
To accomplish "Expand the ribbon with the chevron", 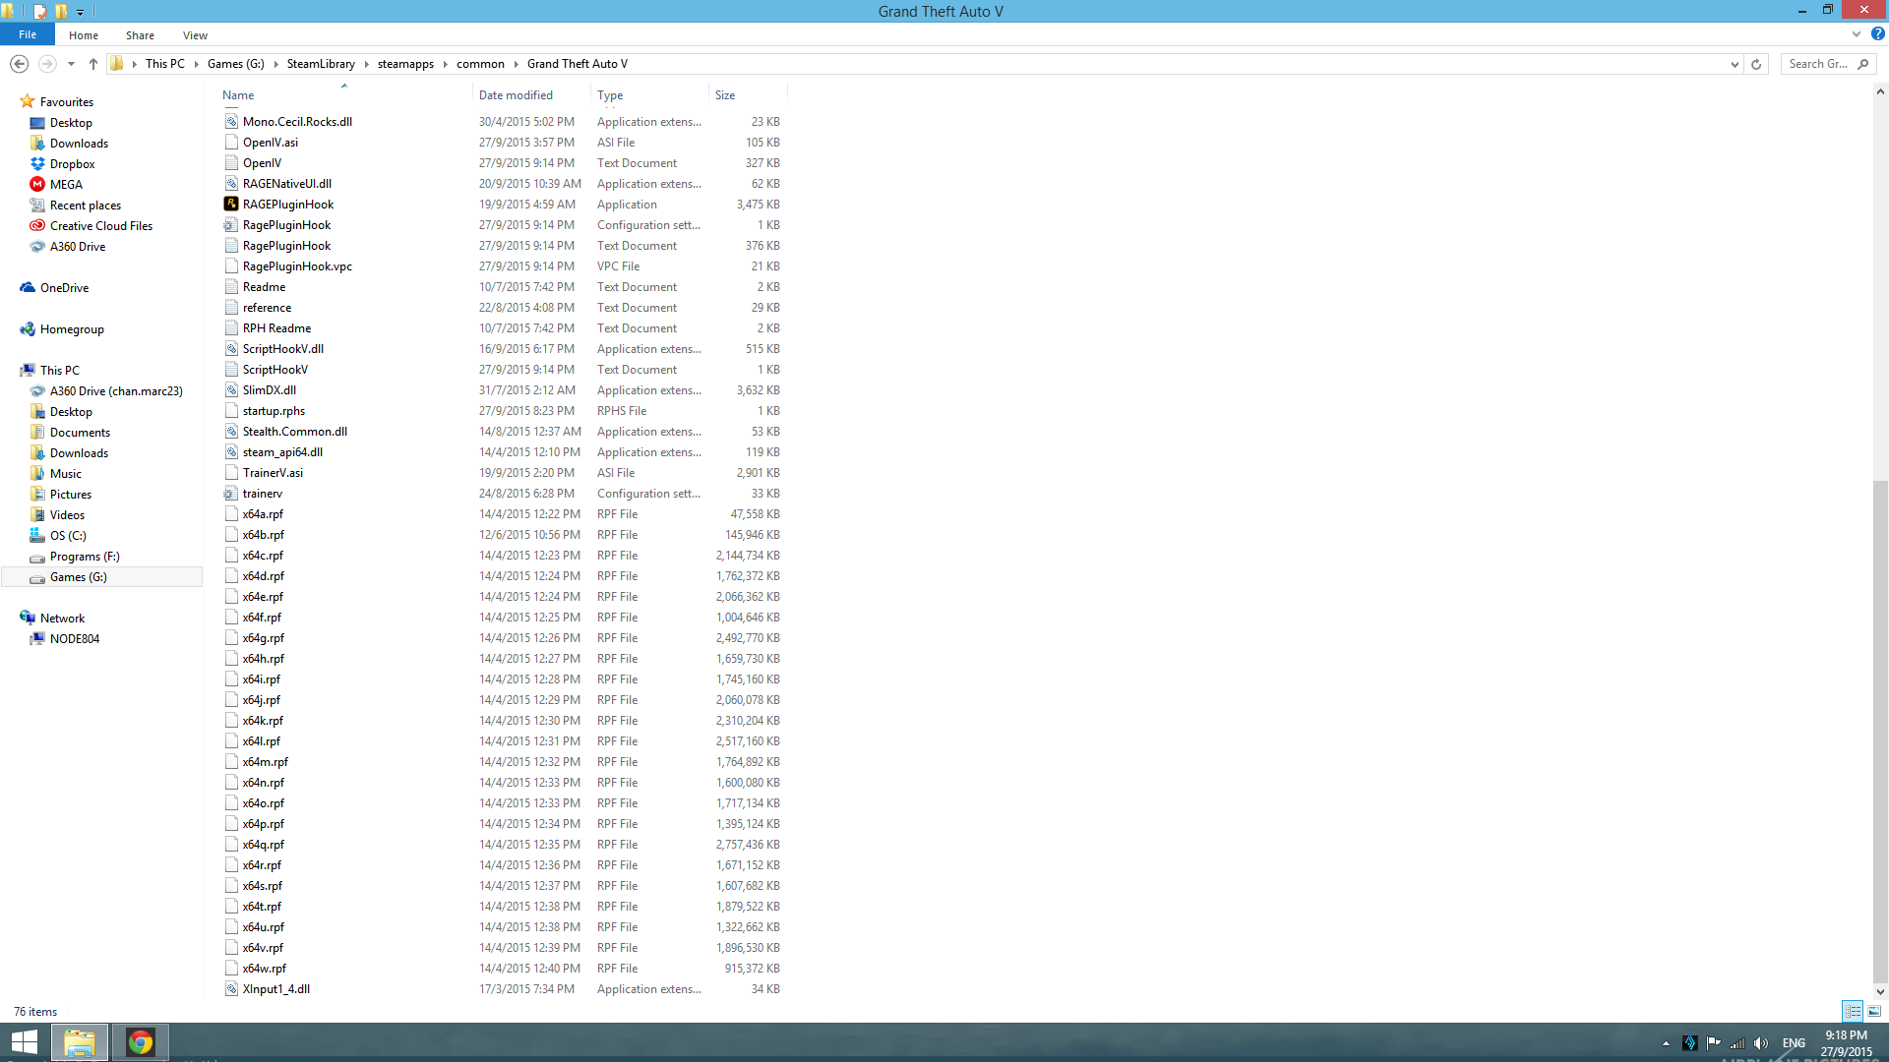I will point(1857,34).
